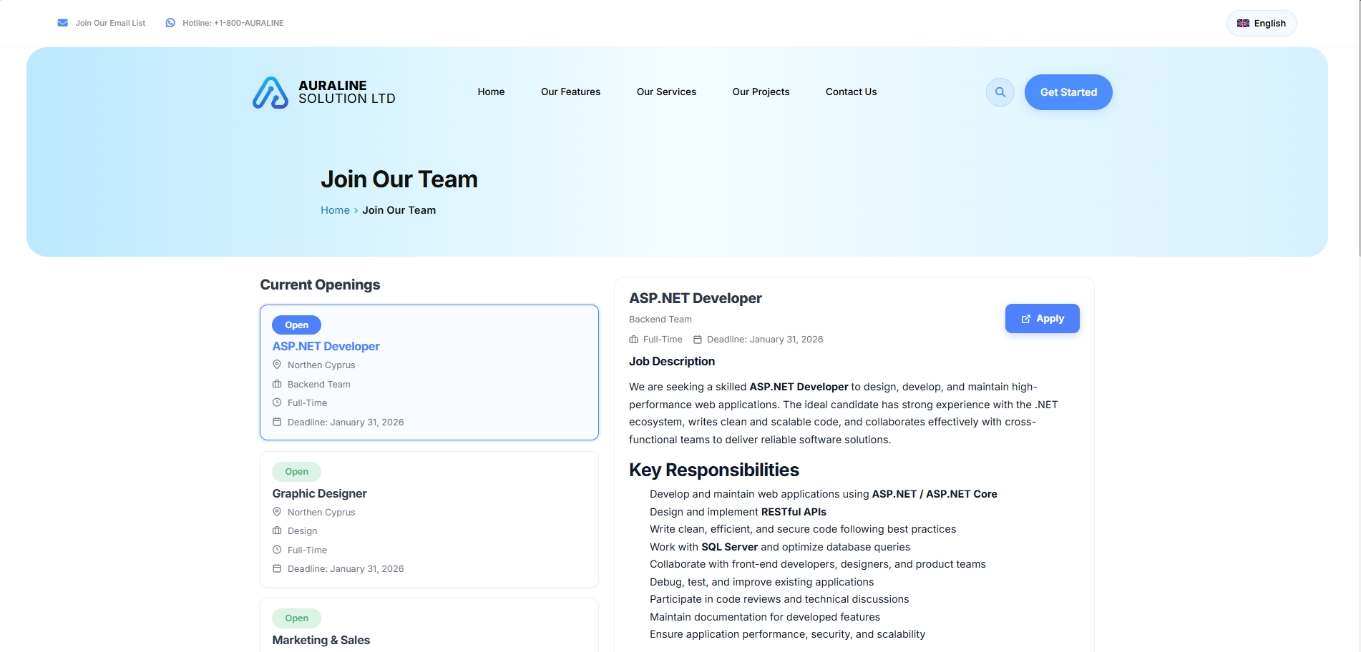Click briefcase icon next to Full-Time in details
Viewport: 1361px width, 652px height.
(633, 340)
